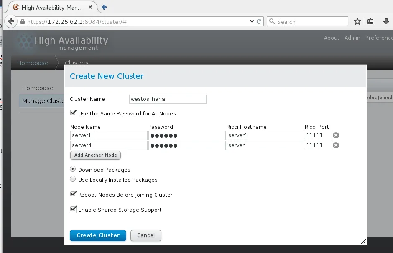Select the High Availability Man... browser tab

click(x=52, y=8)
